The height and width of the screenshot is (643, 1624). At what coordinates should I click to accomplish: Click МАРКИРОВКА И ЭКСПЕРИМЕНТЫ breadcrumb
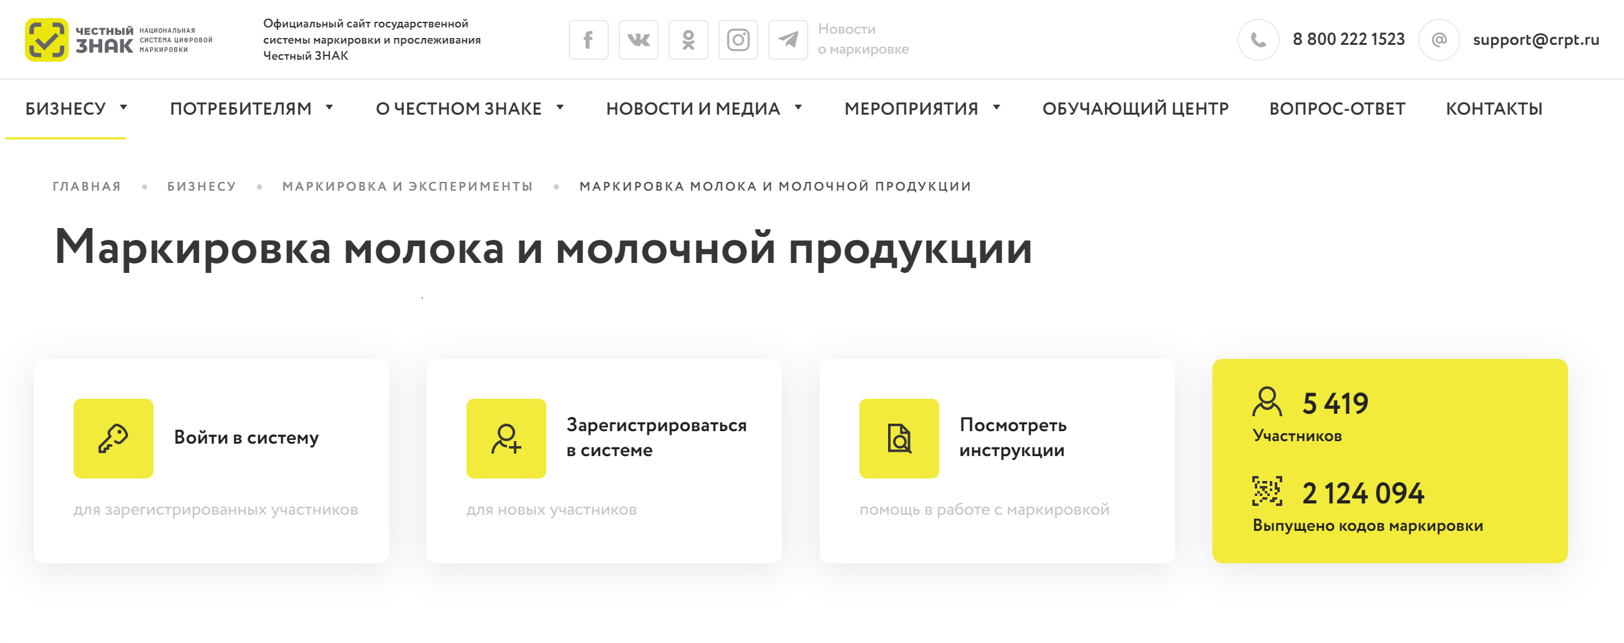[407, 186]
